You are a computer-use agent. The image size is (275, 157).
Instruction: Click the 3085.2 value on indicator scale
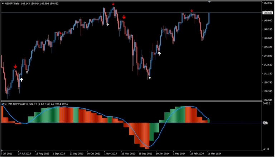267,104
